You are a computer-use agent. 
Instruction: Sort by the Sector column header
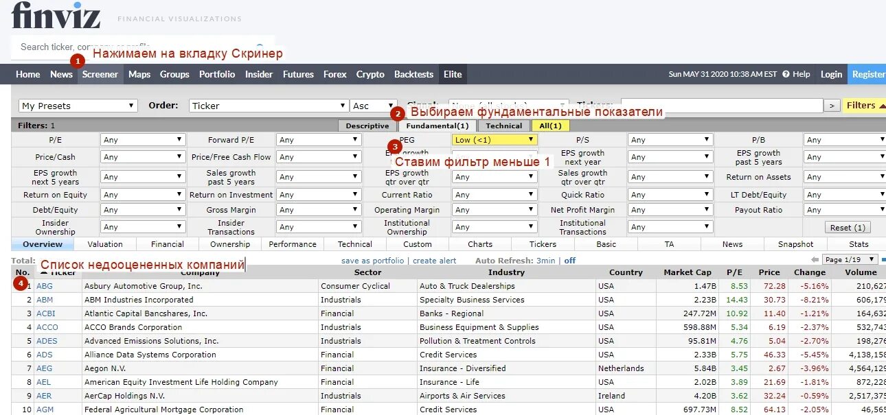367,272
